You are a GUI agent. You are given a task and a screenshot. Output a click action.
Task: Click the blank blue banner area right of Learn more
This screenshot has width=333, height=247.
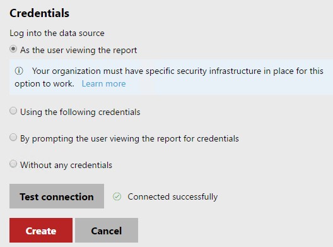point(230,84)
